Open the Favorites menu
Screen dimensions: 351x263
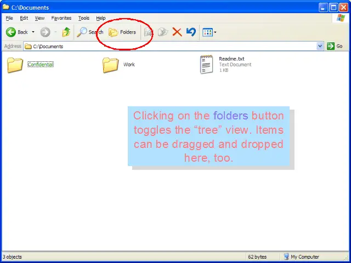coord(61,18)
